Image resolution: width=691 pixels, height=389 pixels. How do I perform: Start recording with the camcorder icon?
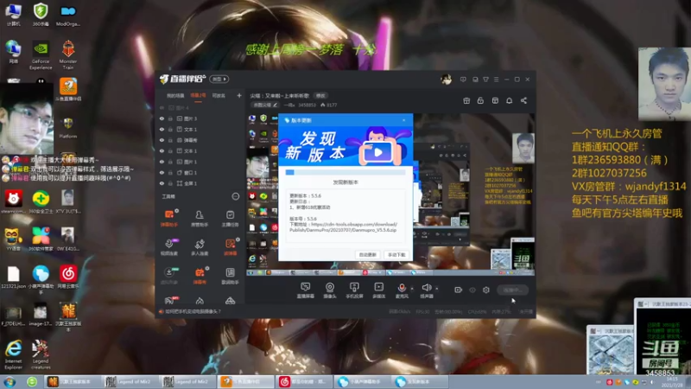point(459,290)
